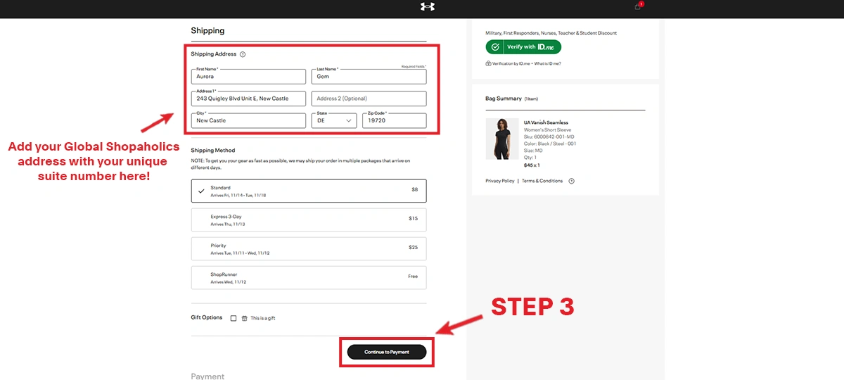Open the Privacy Policy link
This screenshot has width=844, height=380.
coord(499,181)
